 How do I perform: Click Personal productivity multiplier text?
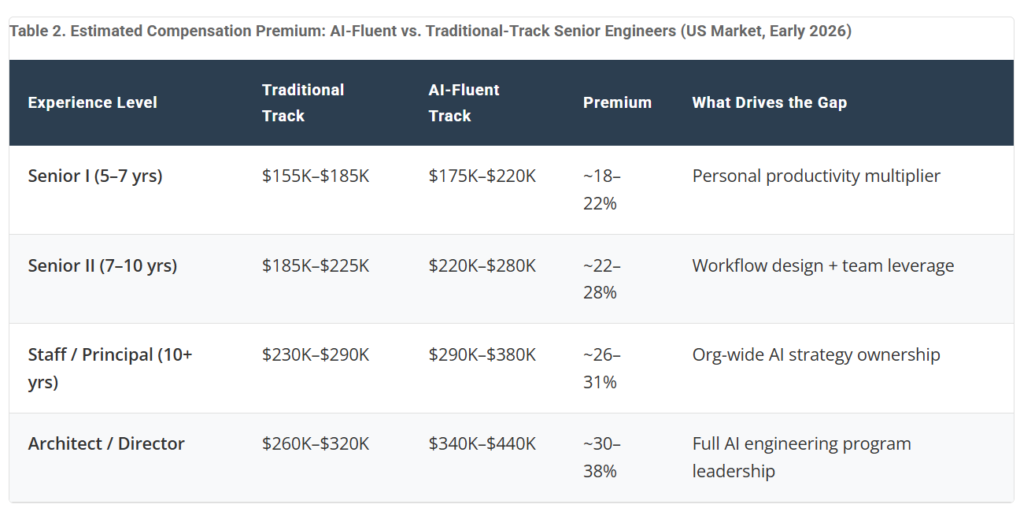(816, 176)
